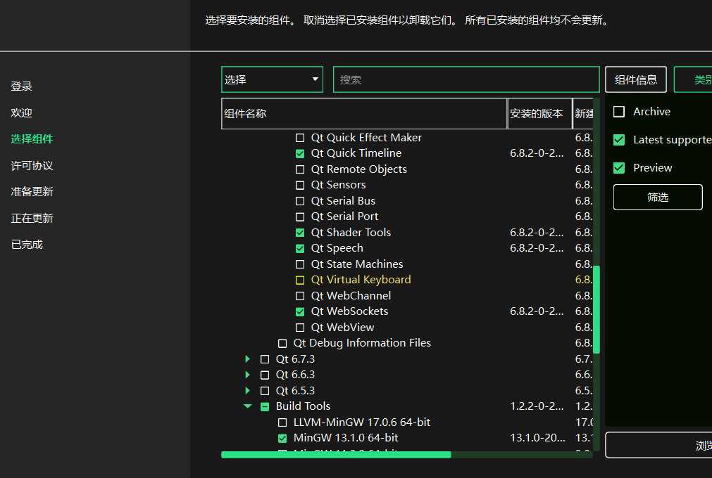Screen dimensions: 712x478
Task: Select the Qt Serial Bus checkbox
Action: (x=300, y=201)
